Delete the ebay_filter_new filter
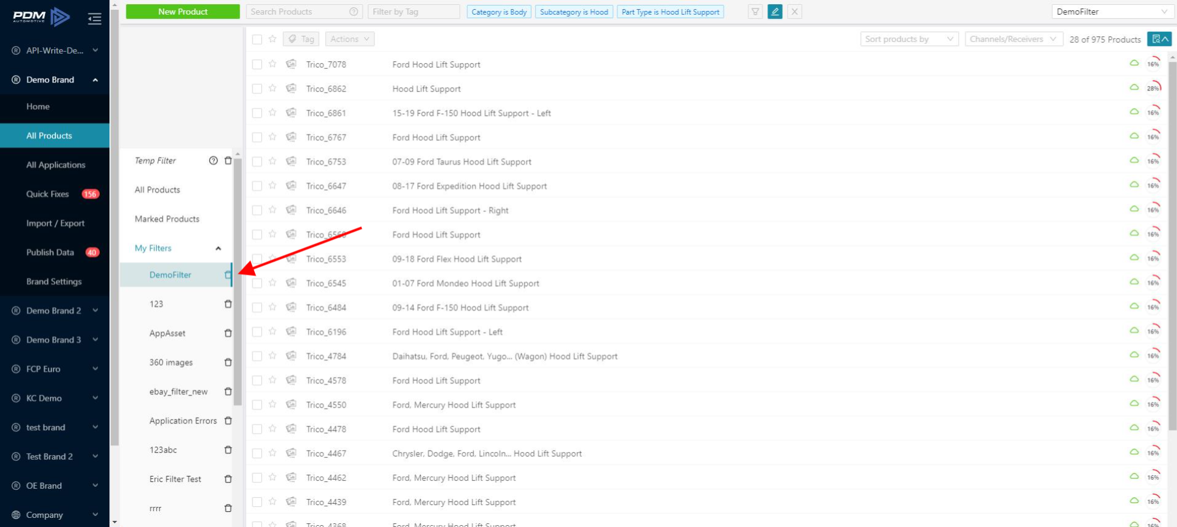The width and height of the screenshot is (1177, 527). (x=228, y=391)
